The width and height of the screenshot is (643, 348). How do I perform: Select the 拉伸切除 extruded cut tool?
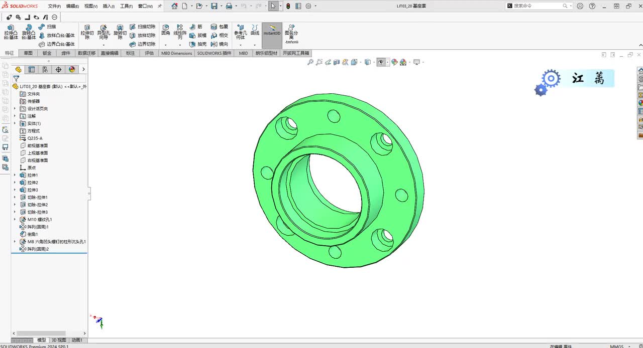coord(87,32)
